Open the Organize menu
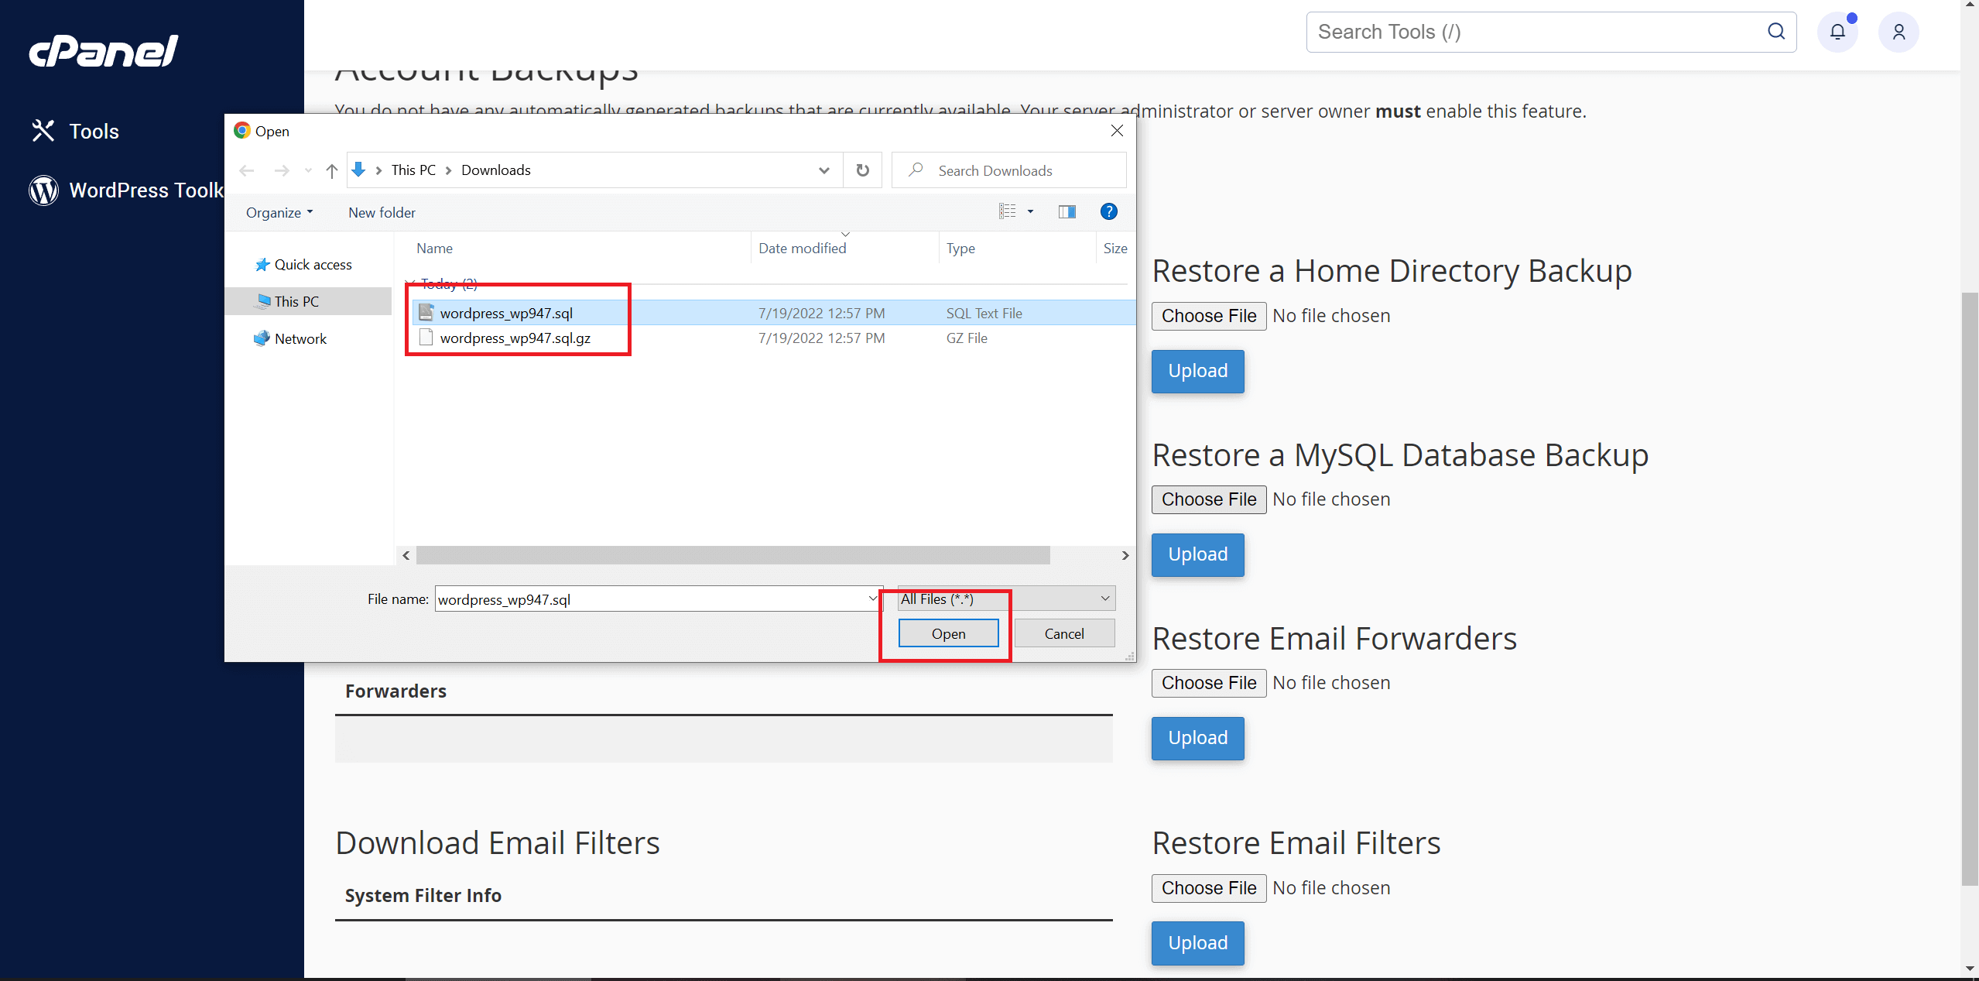 click(x=279, y=213)
